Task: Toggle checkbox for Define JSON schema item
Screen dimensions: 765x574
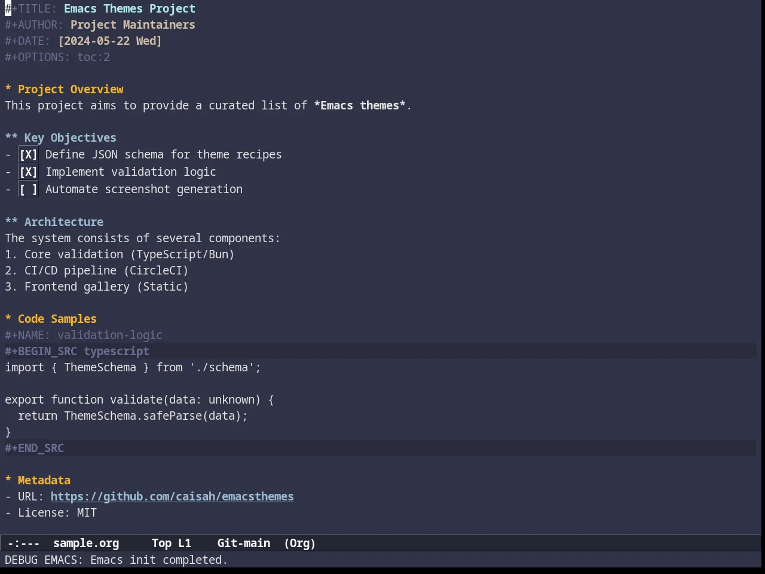Action: click(28, 155)
